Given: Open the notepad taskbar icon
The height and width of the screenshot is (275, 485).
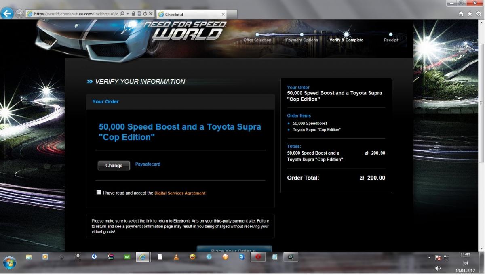Looking at the screenshot, I should click(x=274, y=257).
